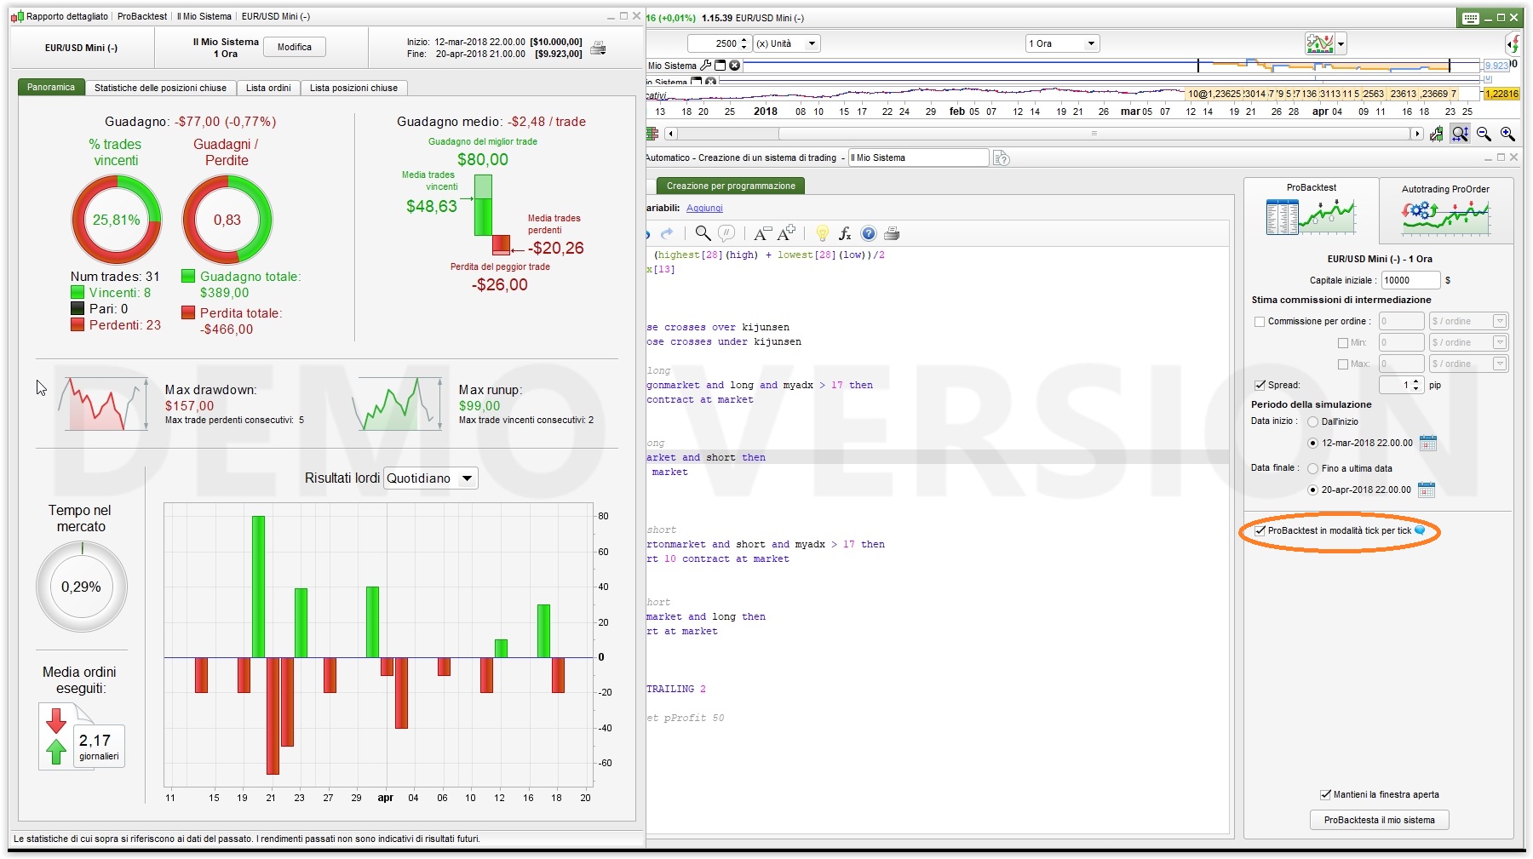
Task: Click the chart horizontal scrollbar thumb
Action: (x=1094, y=134)
